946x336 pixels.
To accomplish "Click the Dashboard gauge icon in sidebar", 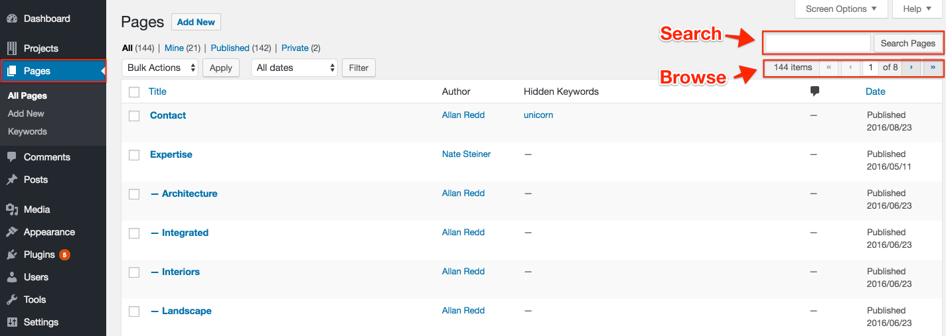I will [12, 19].
